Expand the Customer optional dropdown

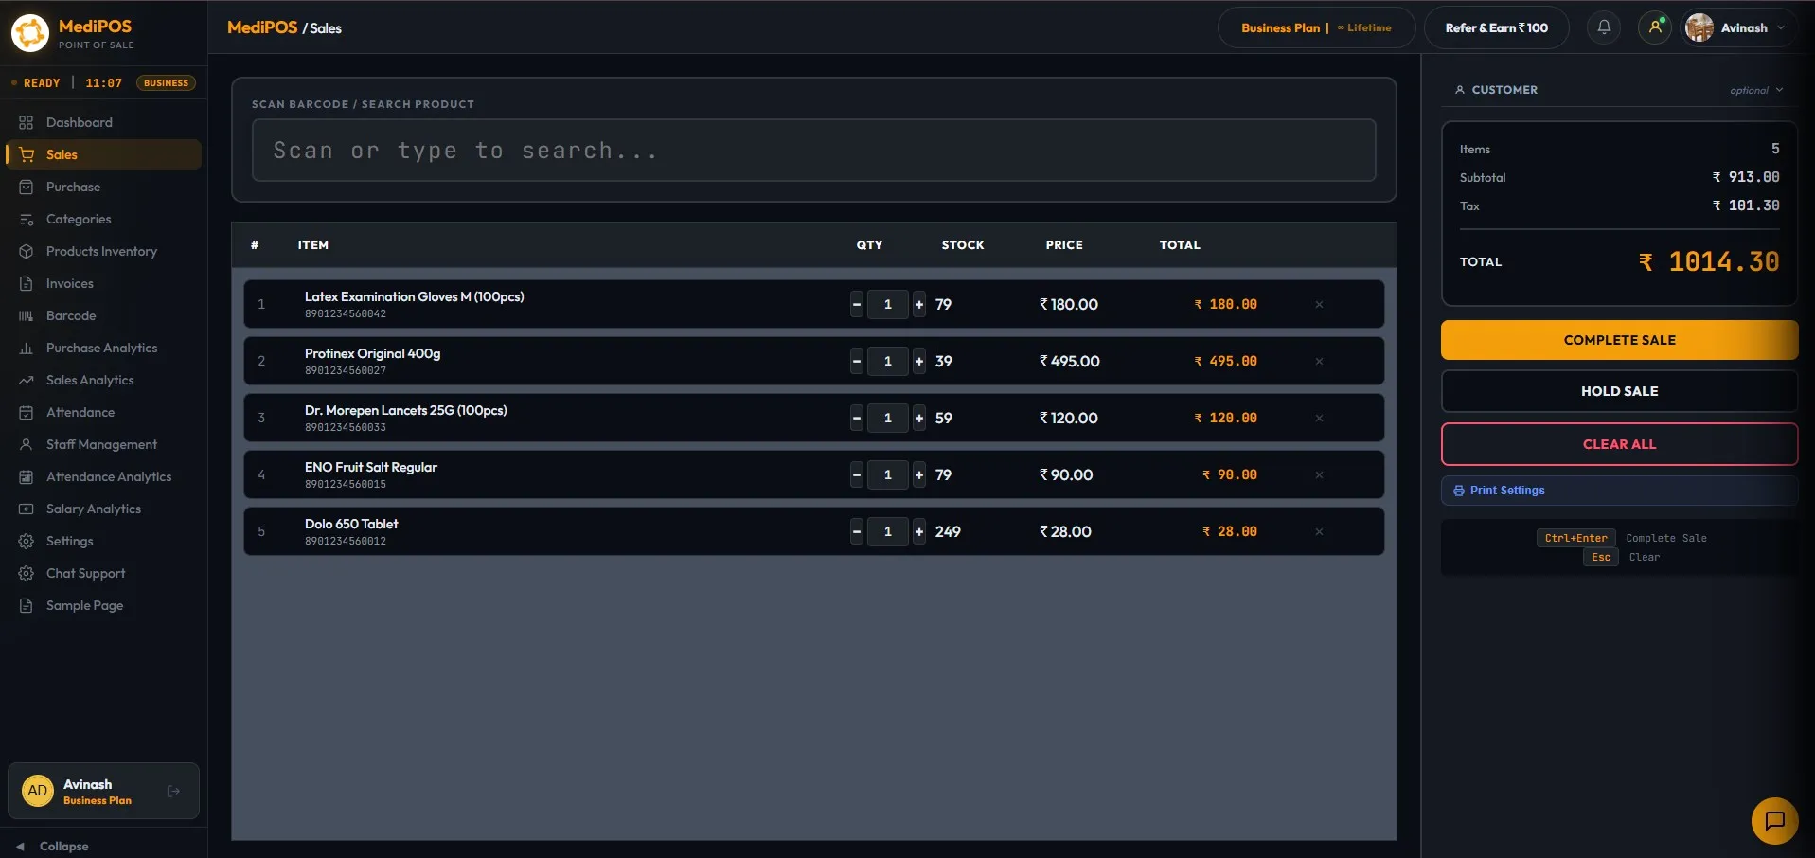click(1756, 90)
